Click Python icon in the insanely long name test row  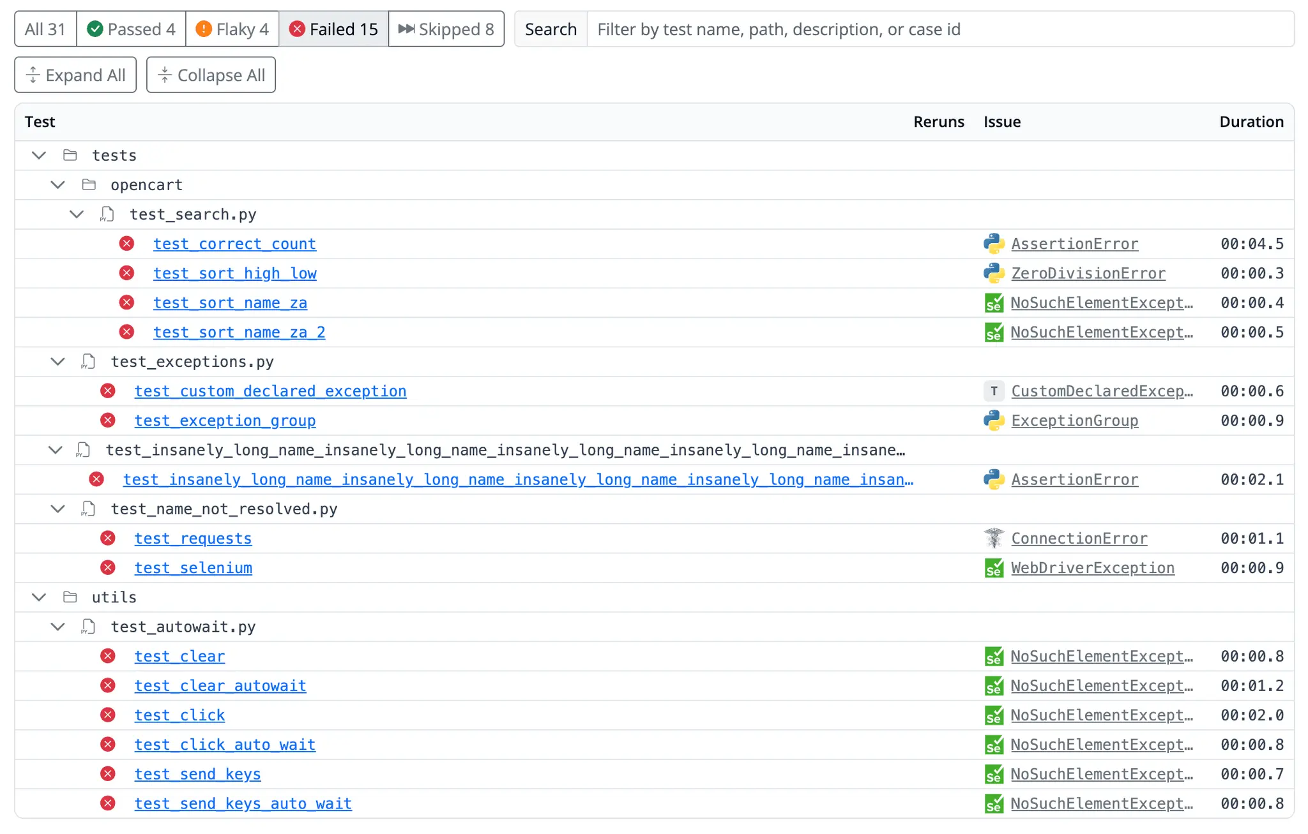point(994,479)
